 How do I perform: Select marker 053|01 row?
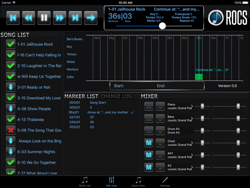tap(102, 127)
